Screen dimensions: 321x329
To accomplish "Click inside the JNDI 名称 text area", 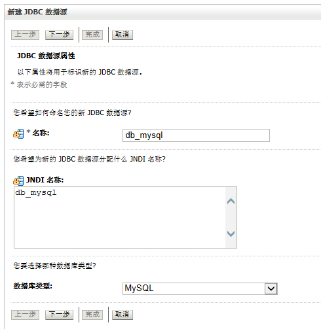I will coord(120,217).
